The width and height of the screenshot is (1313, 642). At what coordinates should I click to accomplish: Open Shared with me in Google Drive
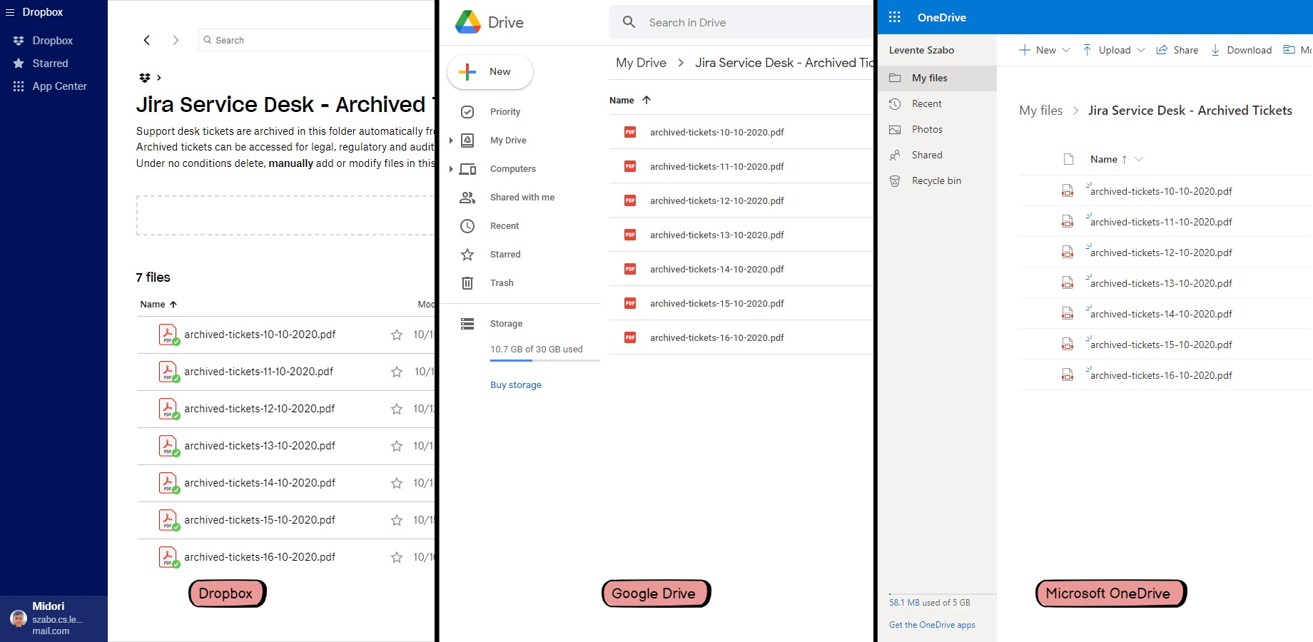pyautogui.click(x=522, y=197)
